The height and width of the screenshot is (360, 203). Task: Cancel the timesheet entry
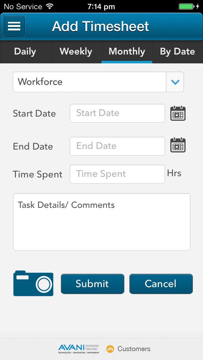(161, 284)
